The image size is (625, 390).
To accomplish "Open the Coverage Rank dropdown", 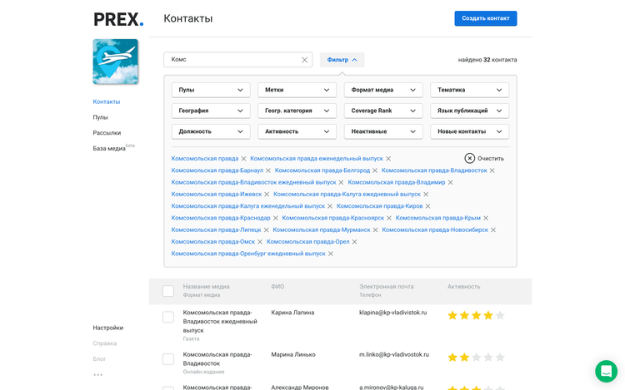I will pos(383,111).
